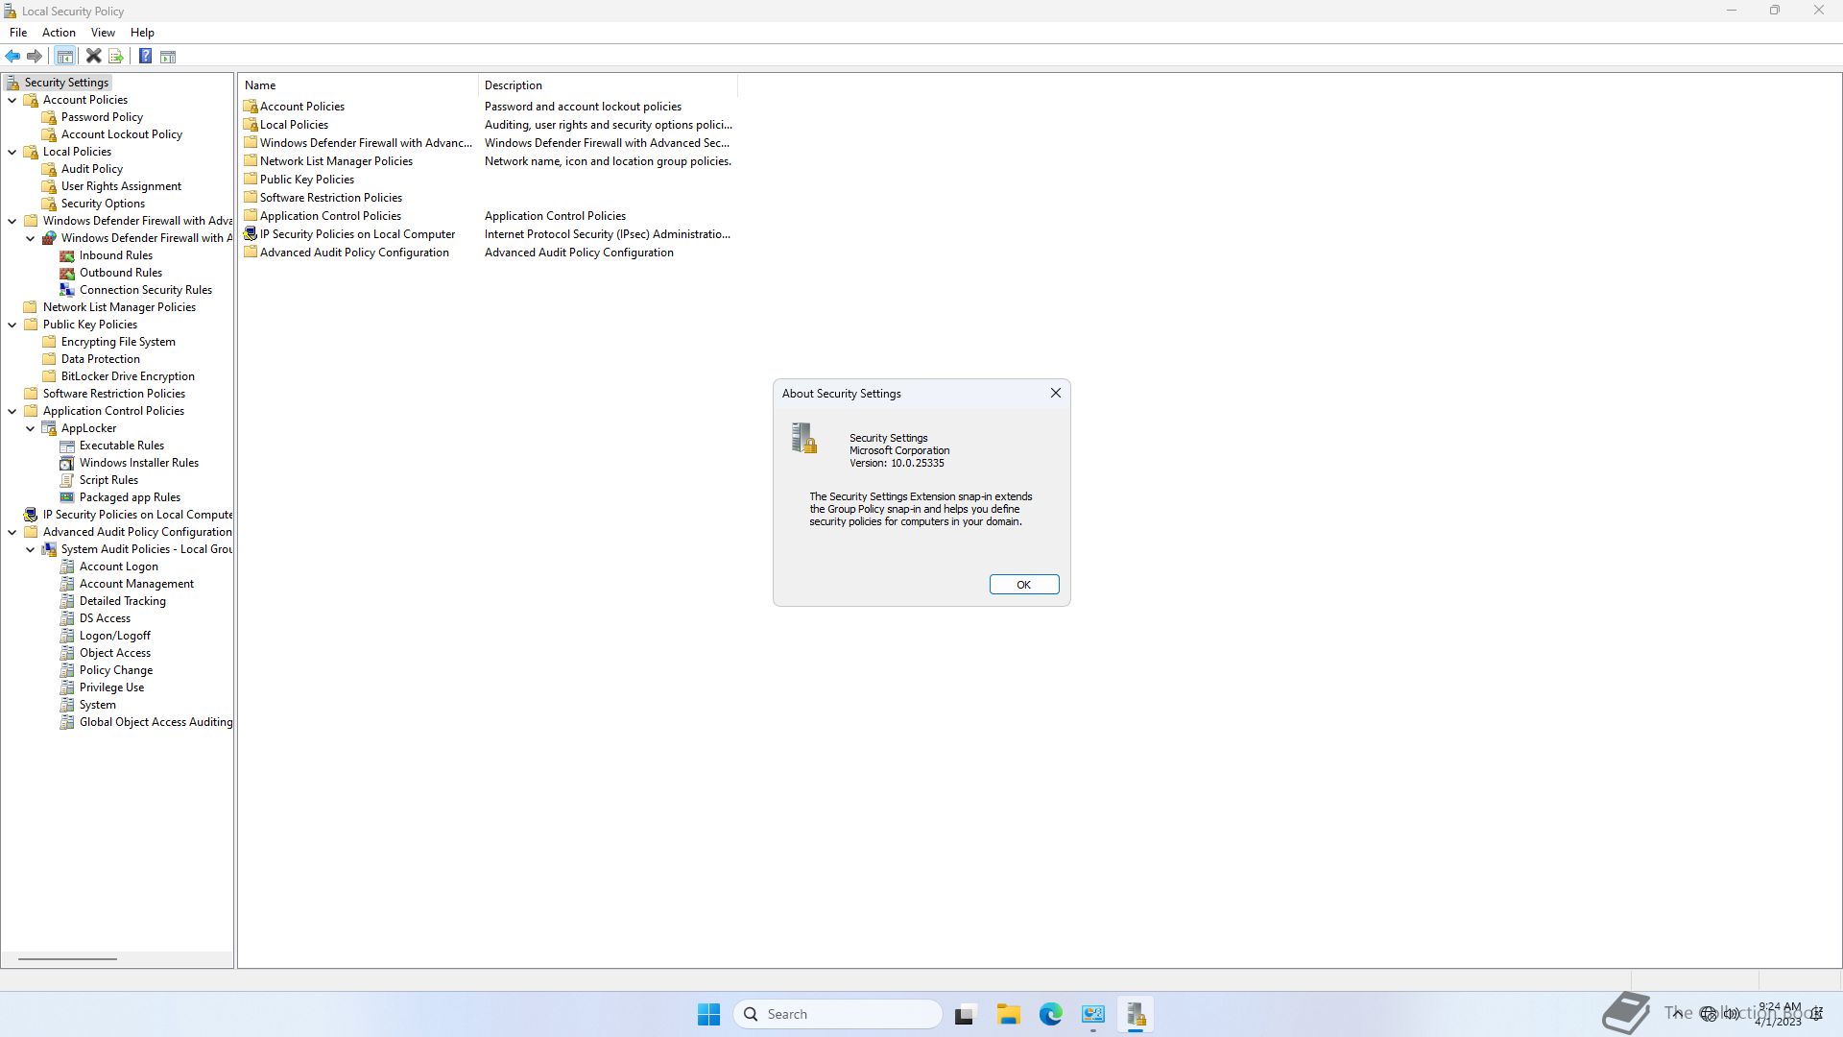Click OK in About Security Settings dialog
This screenshot has width=1843, height=1037.
[1024, 585]
